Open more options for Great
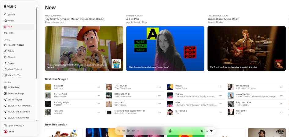Image resolution: width=289 pixels, height=137 pixels. tap(221, 104)
